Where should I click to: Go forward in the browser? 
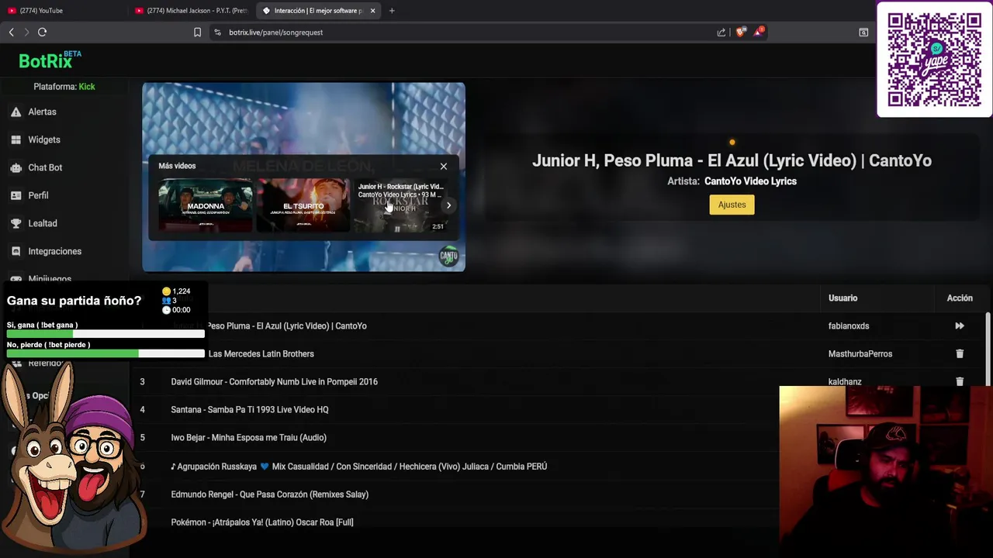coord(26,33)
